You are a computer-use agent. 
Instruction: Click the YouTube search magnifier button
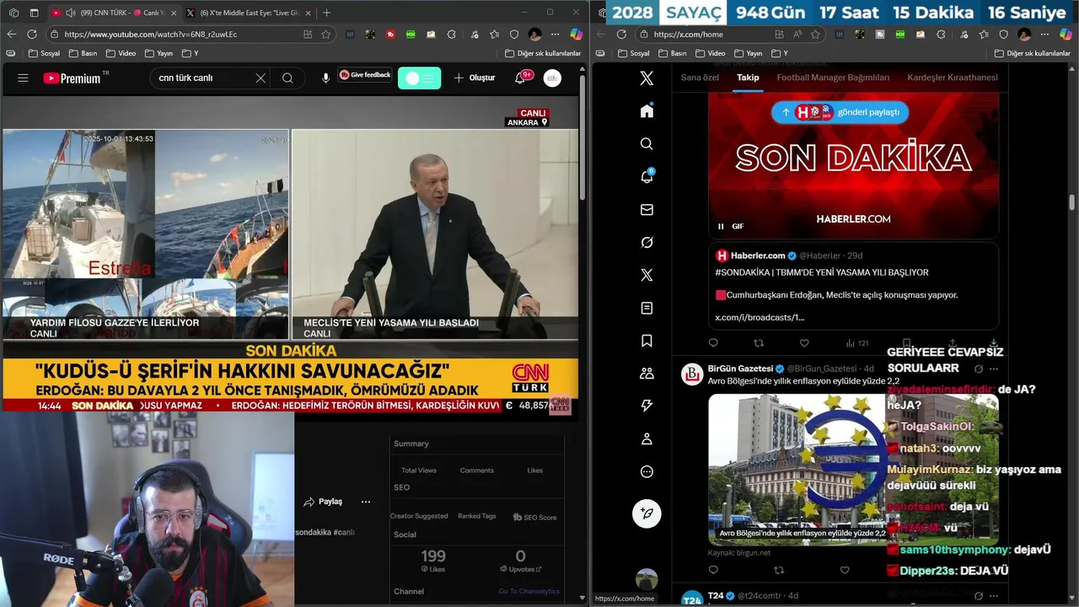point(287,78)
